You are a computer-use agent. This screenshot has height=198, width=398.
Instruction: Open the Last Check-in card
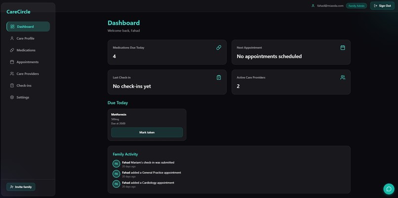[x=167, y=82]
